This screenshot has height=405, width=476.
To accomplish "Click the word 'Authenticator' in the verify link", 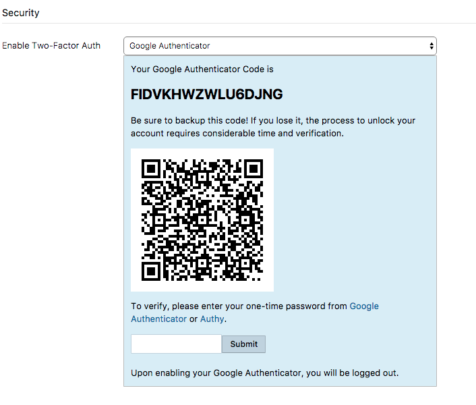I will (x=158, y=319).
